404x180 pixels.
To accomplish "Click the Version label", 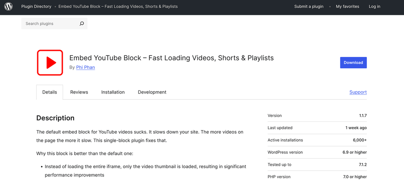I will click(x=275, y=116).
